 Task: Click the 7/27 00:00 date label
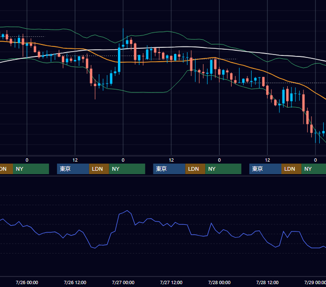point(123,282)
